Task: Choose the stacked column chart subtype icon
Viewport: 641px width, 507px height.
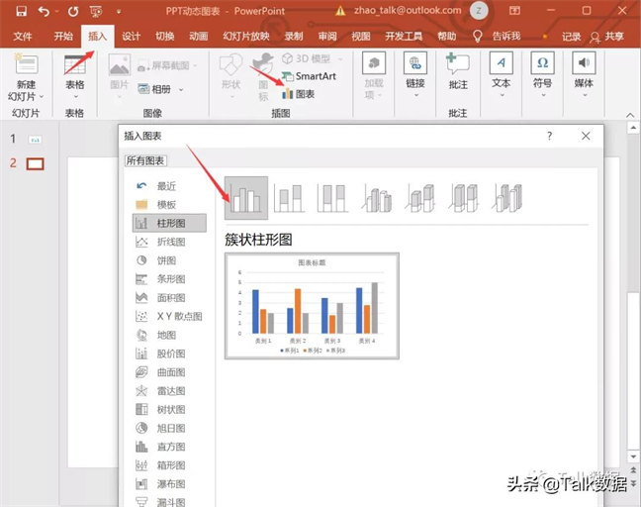Action: tap(290, 198)
